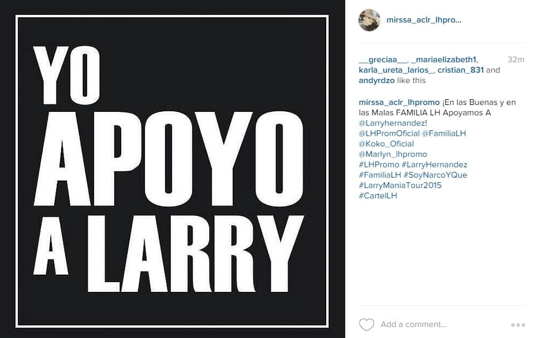534x338 pixels.
Task: Open the @FamiliaLH mention
Action: (444, 133)
